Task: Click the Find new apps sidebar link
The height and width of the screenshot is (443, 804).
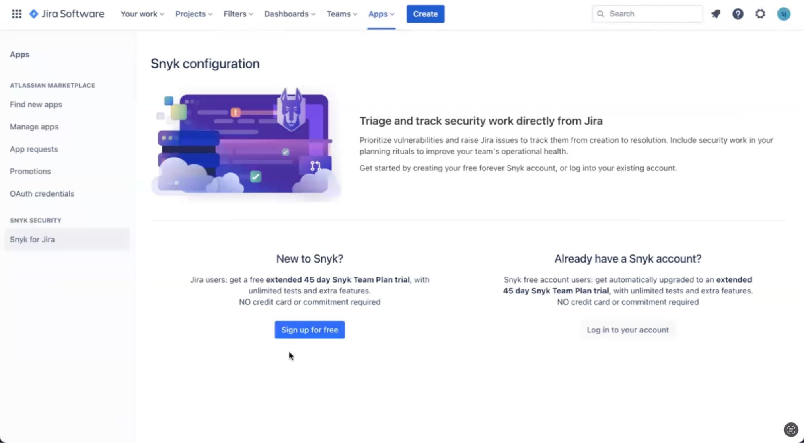Action: point(35,104)
